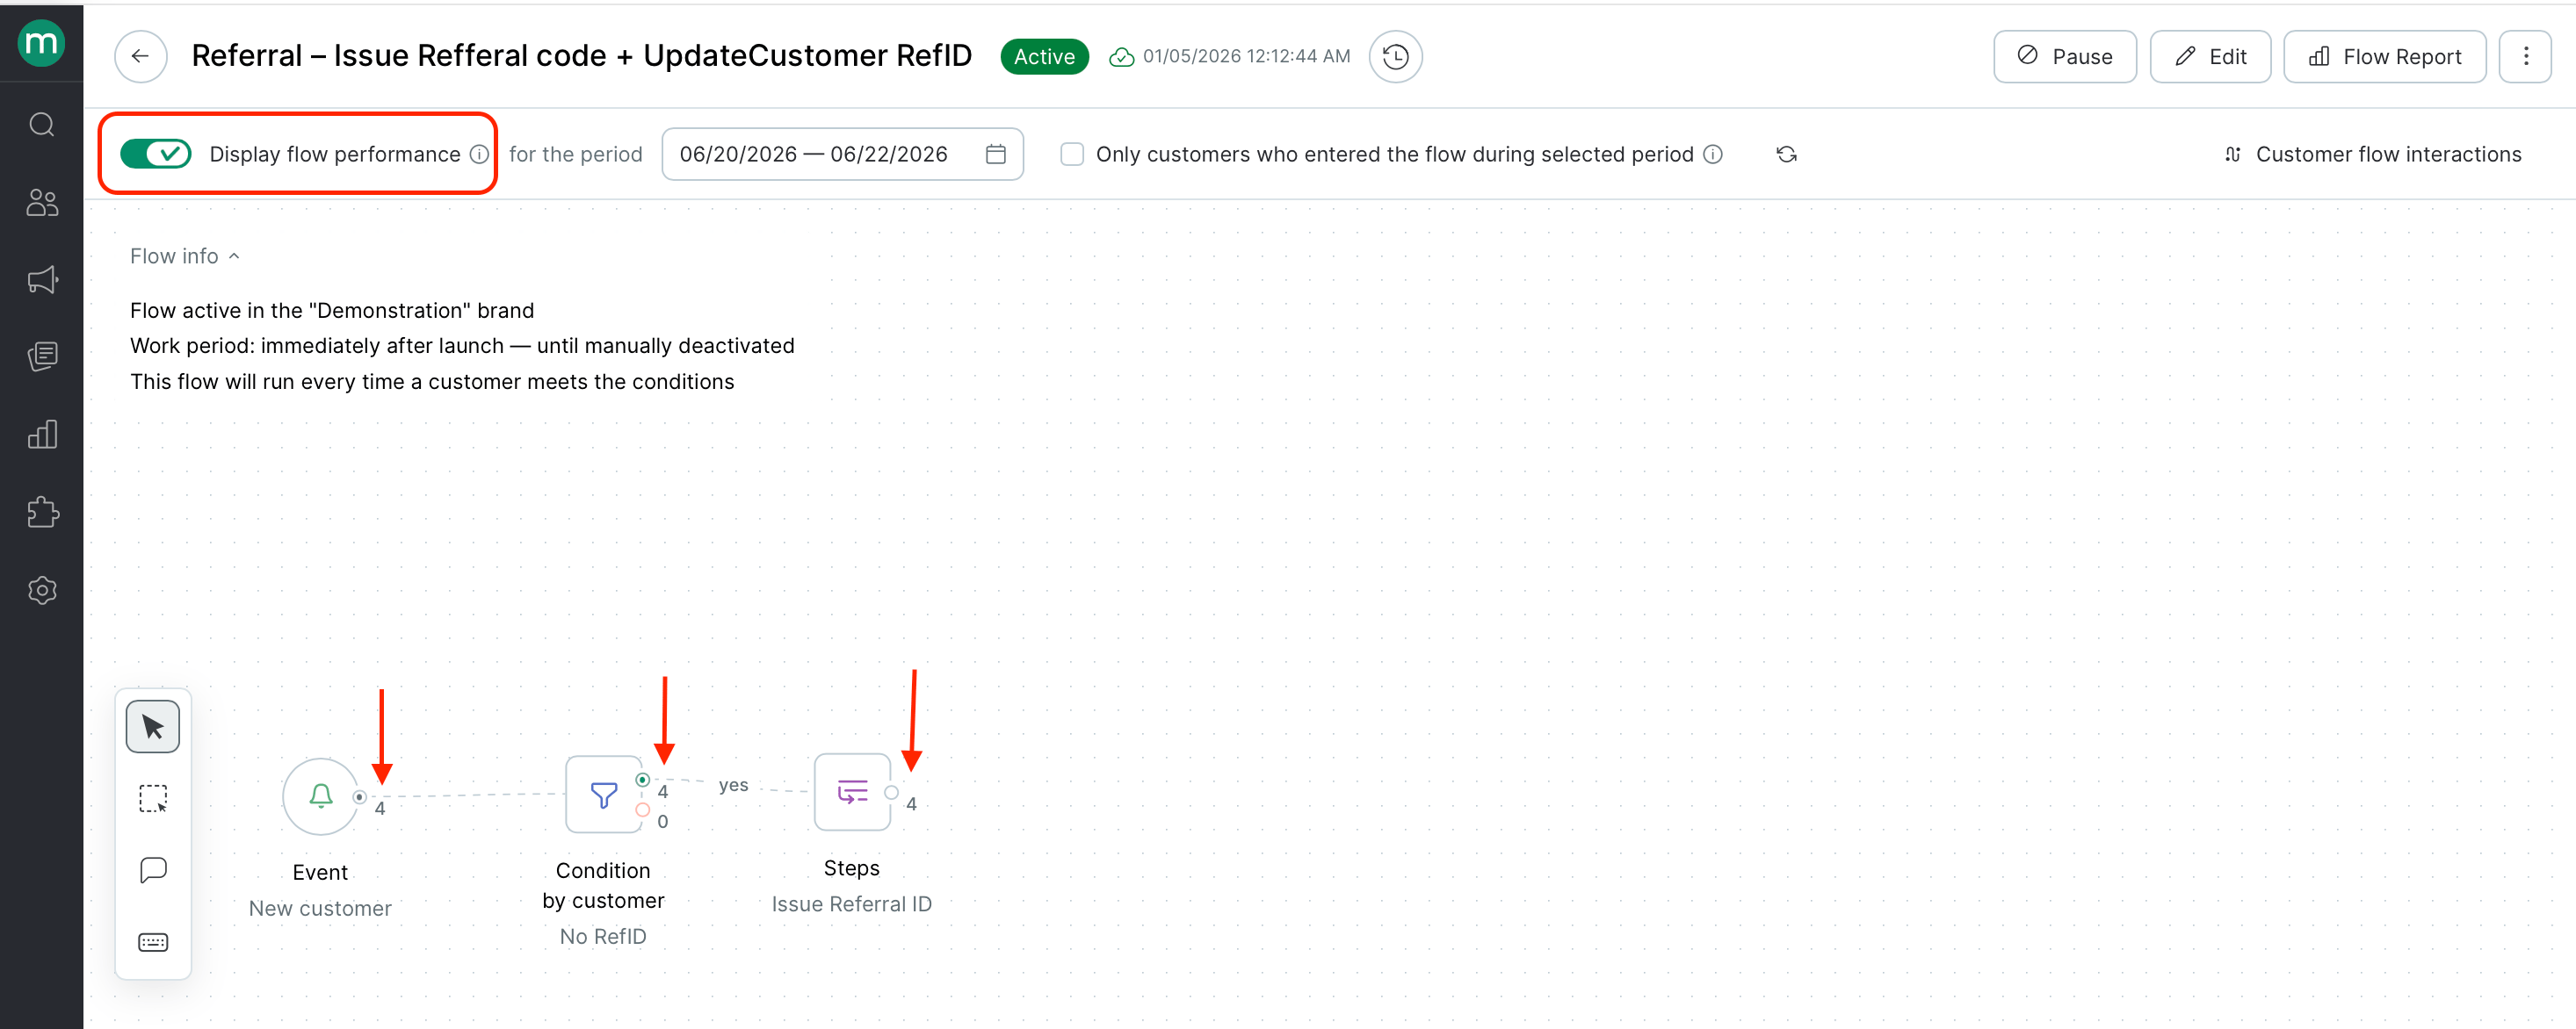Edit the flow
This screenshot has height=1029, width=2576.
click(x=2210, y=56)
